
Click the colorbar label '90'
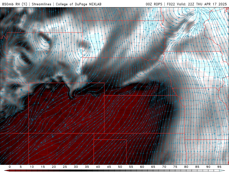[x=208, y=167]
